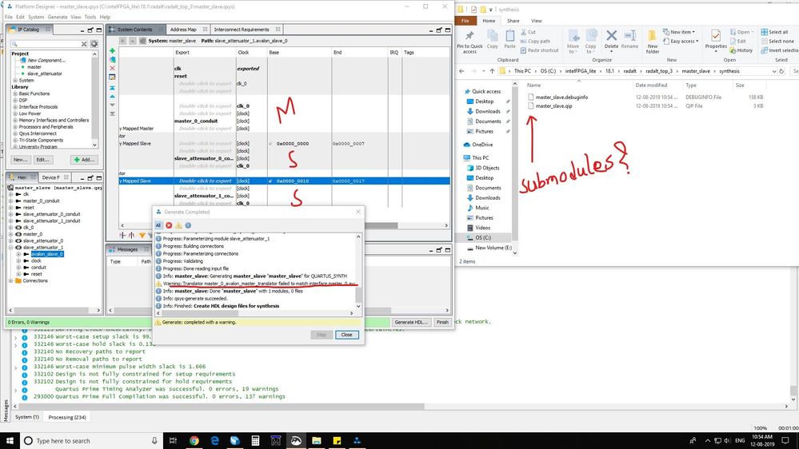The width and height of the screenshot is (799, 449).
Task: Click the Generate HDL... button
Action: point(411,322)
